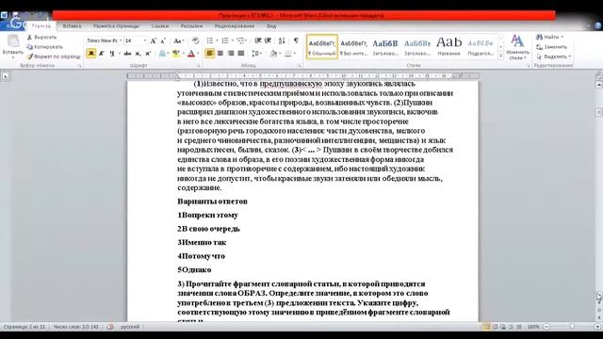Open the Рассылки ribbon tab
Image resolution: width=603 pixels, height=339 pixels.
191,26
